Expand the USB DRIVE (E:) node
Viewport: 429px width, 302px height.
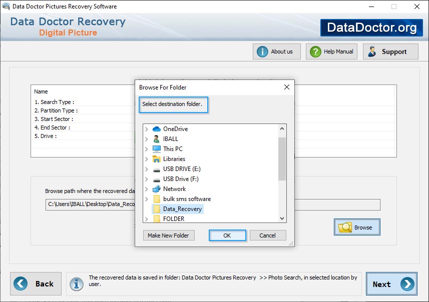146,169
